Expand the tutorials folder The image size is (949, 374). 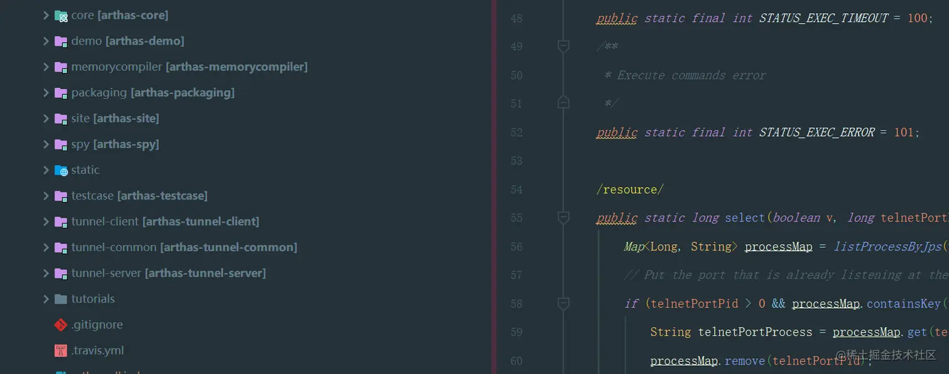(x=46, y=299)
